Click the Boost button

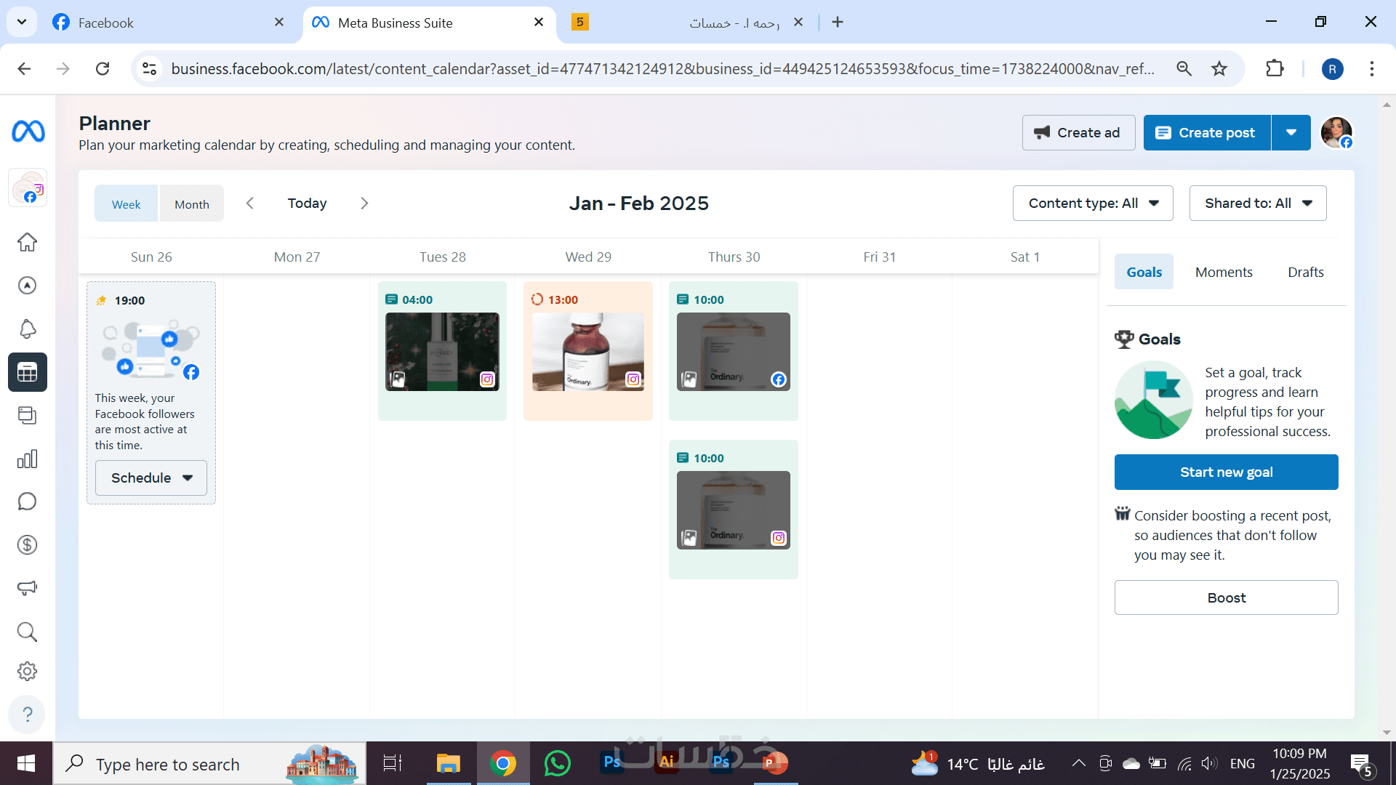point(1226,597)
